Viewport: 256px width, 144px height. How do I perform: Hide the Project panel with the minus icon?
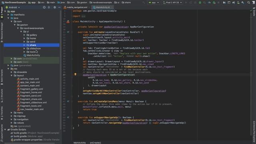click(59, 7)
